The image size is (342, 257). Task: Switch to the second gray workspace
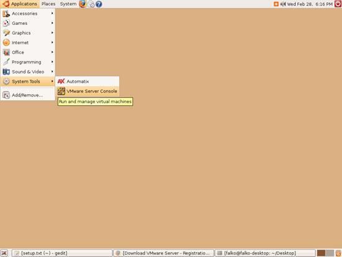click(x=330, y=253)
